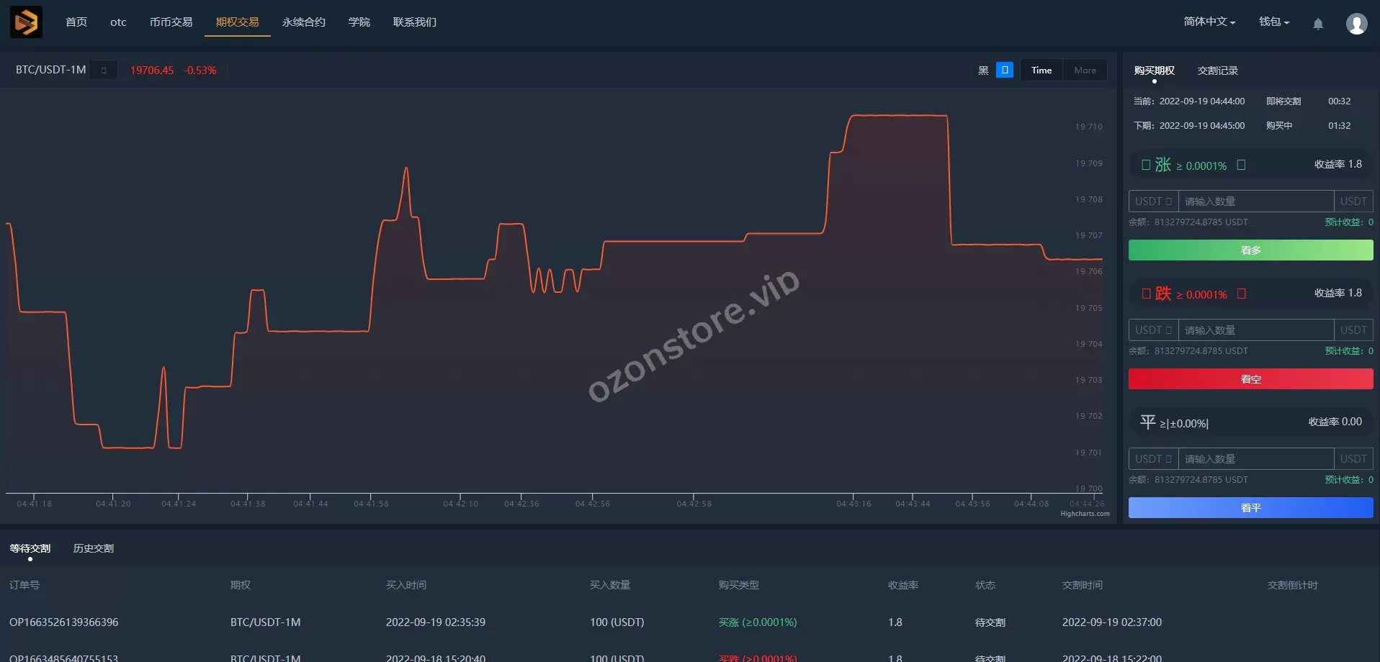Switch to the 交割记录 tab
The image size is (1380, 662).
tap(1217, 71)
